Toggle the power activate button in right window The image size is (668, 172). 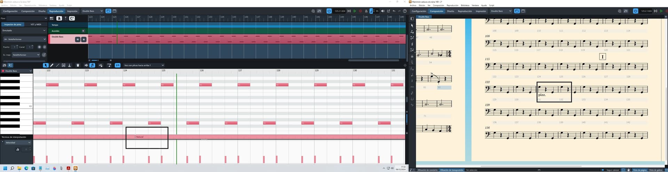pos(635,11)
